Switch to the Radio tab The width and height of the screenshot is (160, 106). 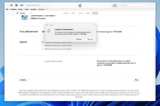(x=88, y=13)
